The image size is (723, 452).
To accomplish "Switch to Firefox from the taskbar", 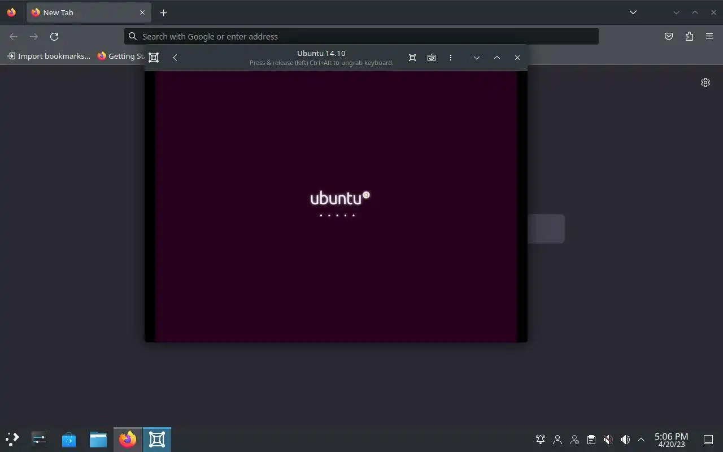I will (x=128, y=439).
